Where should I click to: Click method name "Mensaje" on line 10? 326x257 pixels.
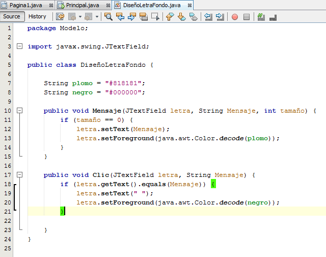pyautogui.click(x=106, y=111)
